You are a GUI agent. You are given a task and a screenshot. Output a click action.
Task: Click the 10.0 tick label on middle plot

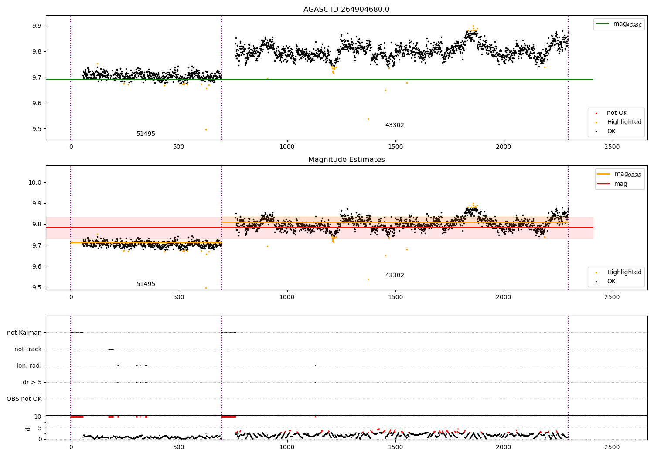point(35,182)
